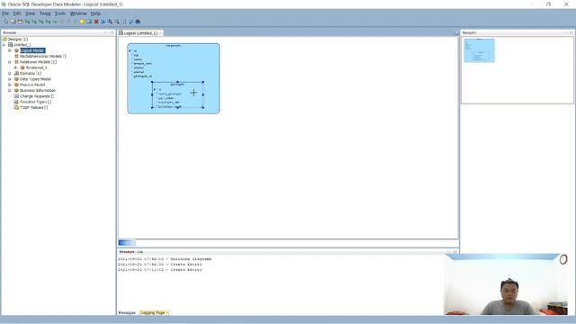Select Data Types Model tree row
This screenshot has height=324, width=576.
coord(35,79)
